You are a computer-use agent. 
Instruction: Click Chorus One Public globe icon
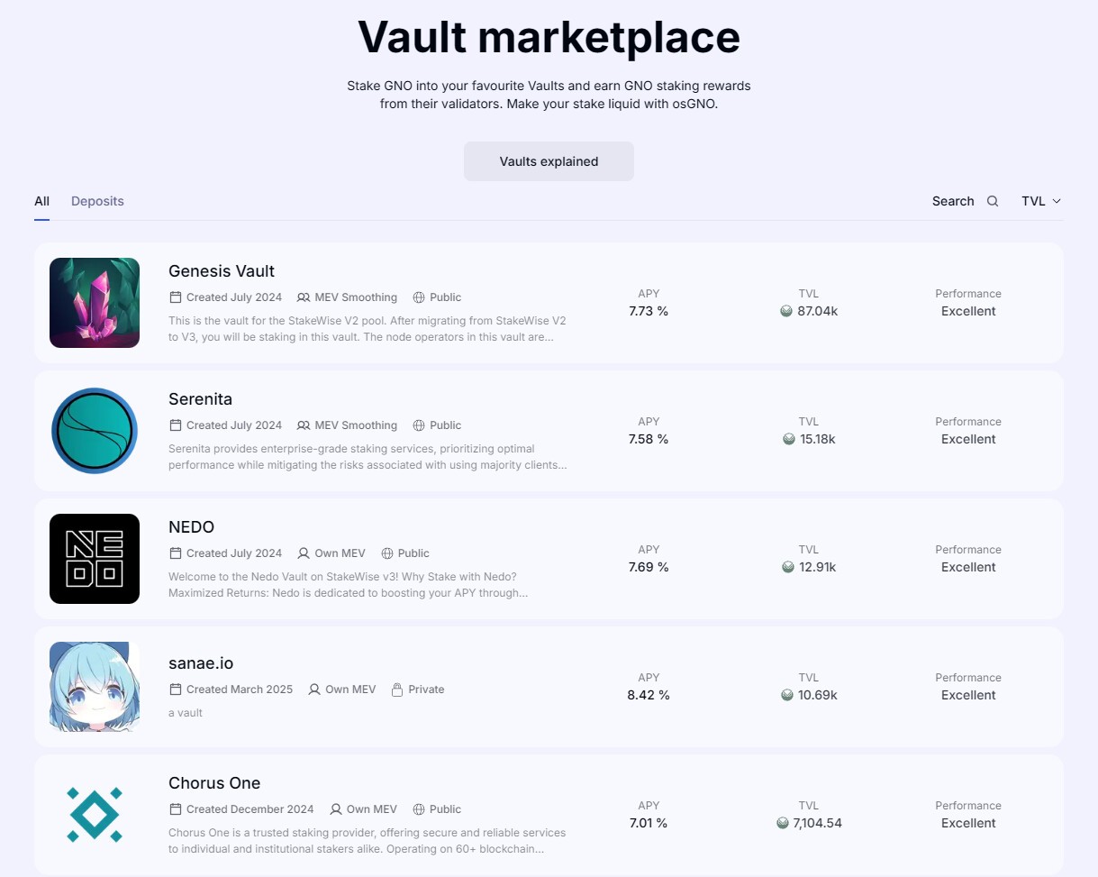point(419,809)
